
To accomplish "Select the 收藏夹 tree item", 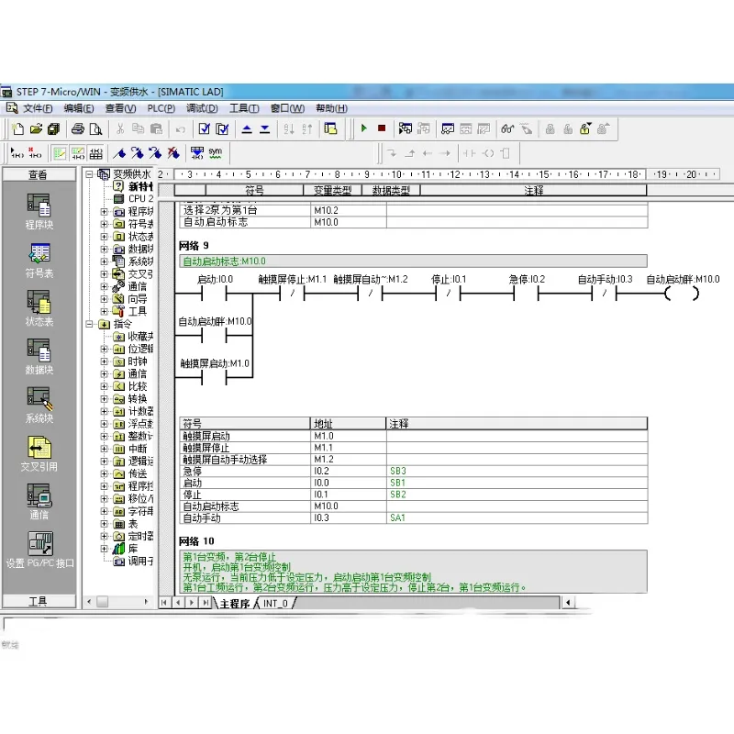I will [x=133, y=336].
